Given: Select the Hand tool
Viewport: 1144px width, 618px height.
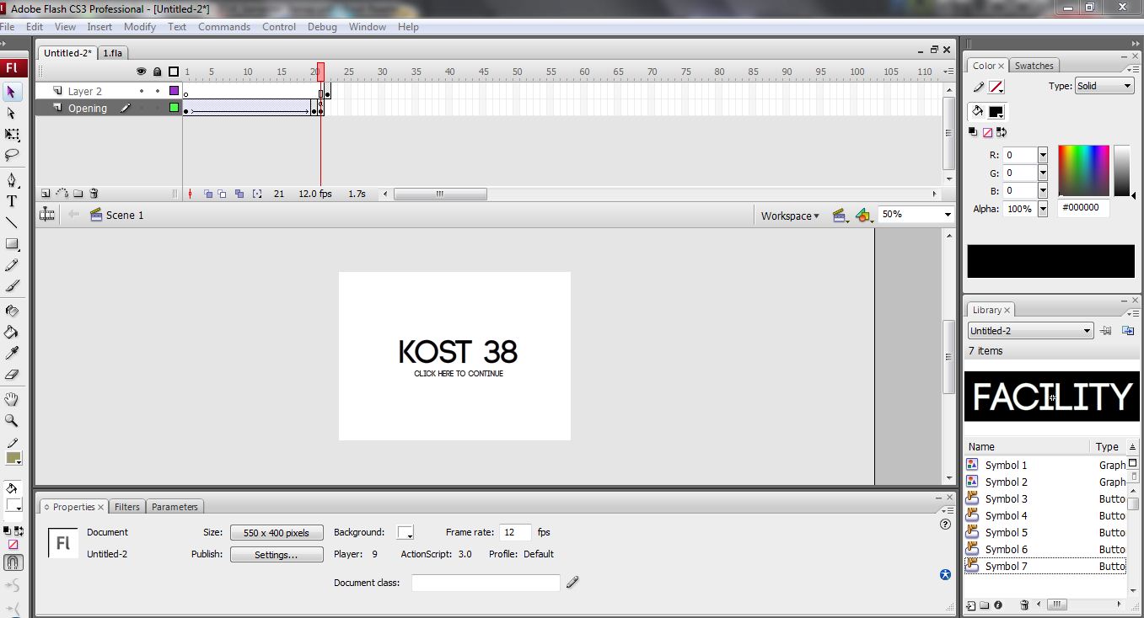Looking at the screenshot, I should 12,399.
